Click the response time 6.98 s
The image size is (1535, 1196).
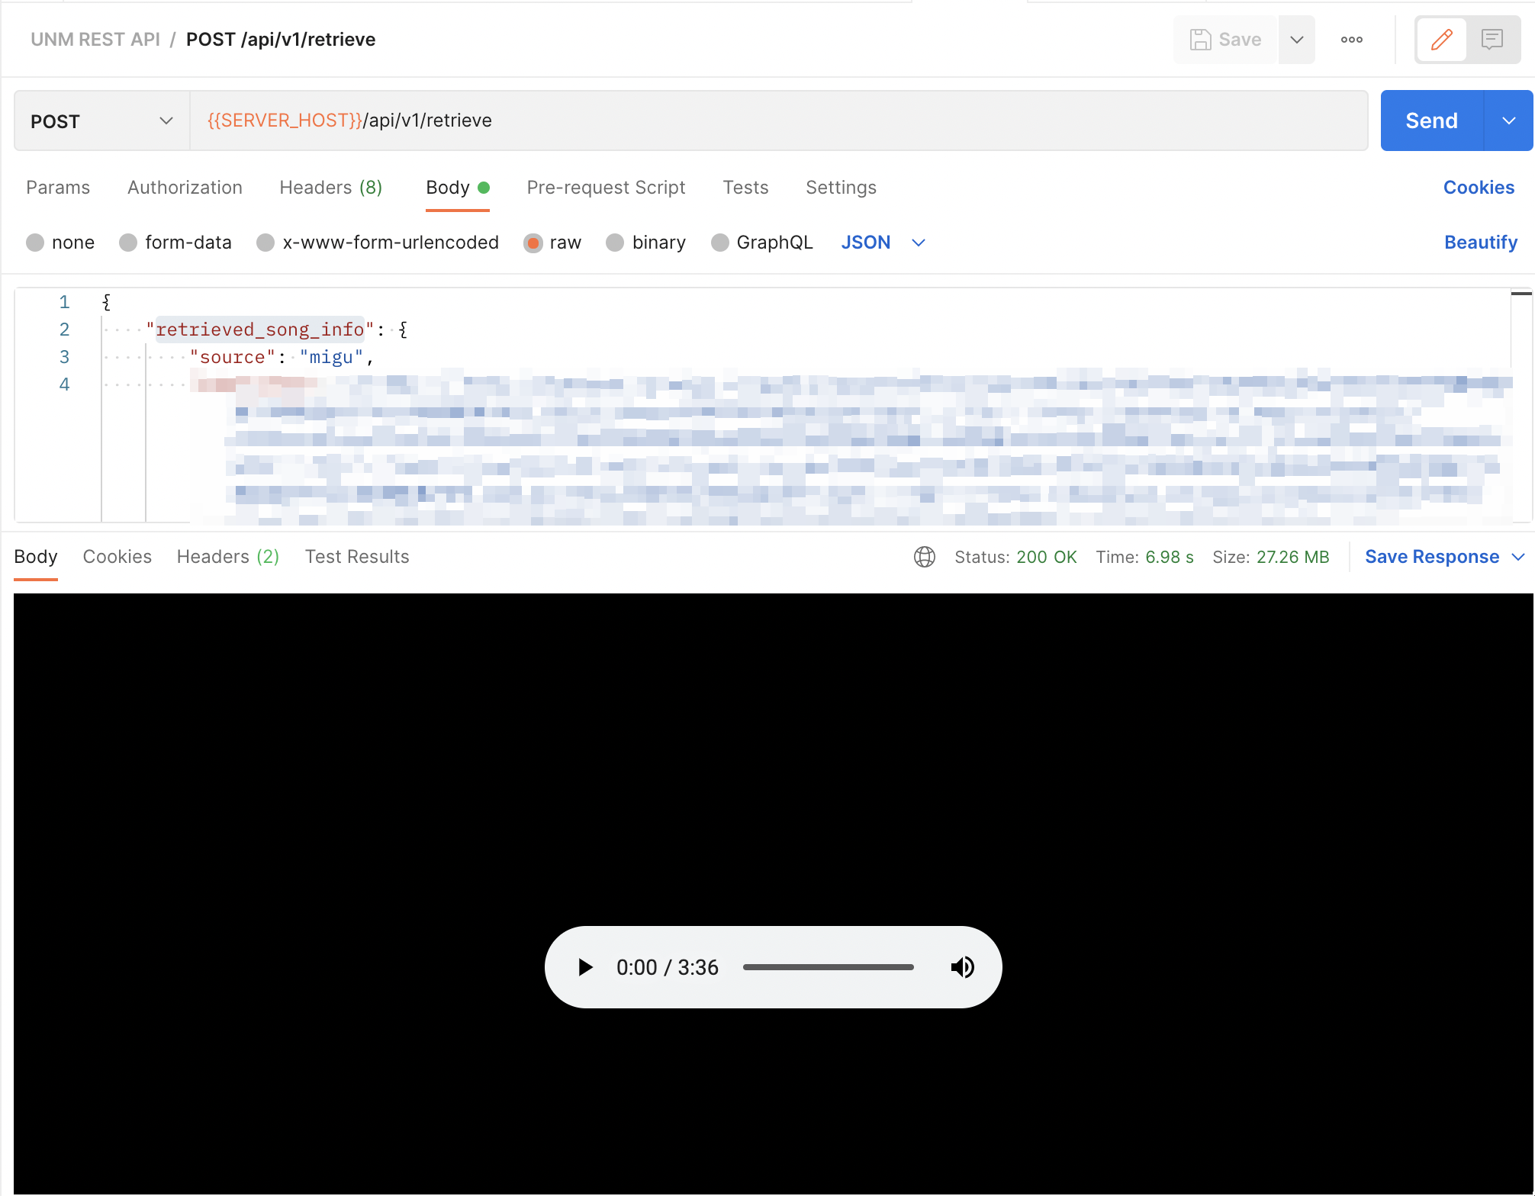point(1169,557)
